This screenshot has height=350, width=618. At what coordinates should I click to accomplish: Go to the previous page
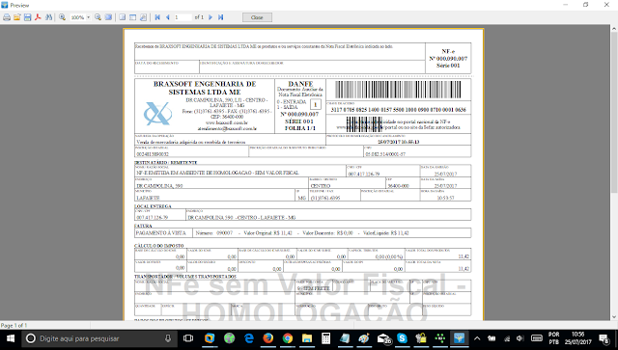167,17
